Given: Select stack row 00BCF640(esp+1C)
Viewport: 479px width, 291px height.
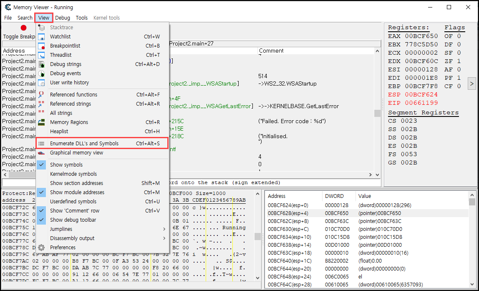Looking at the screenshot, I should click(368, 261).
